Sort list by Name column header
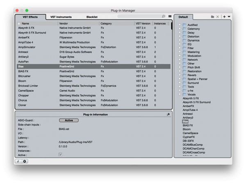The height and width of the screenshot is (184, 246). coord(37,23)
